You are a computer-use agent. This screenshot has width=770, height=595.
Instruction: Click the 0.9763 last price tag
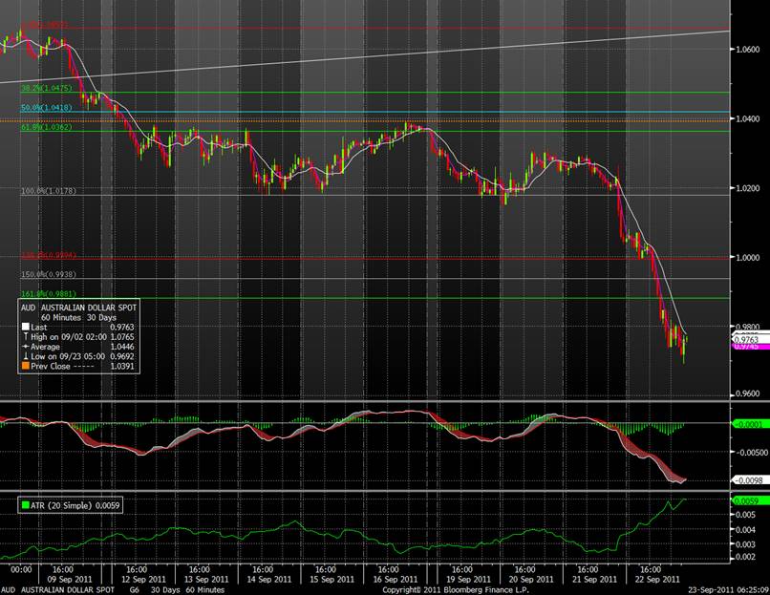point(746,338)
